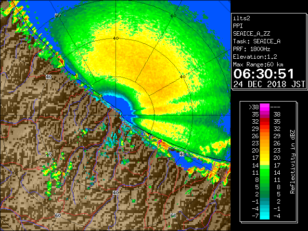Click the "ilts2" radar site label
This screenshot has width=308, height=231.
(x=242, y=18)
